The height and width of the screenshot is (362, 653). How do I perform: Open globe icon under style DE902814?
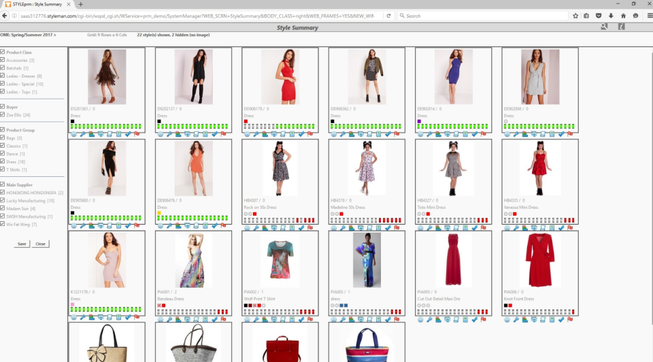click(420, 134)
